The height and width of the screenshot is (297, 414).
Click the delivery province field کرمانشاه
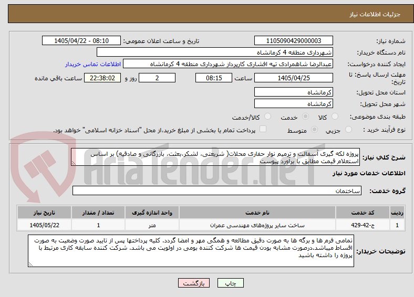[x=294, y=92]
